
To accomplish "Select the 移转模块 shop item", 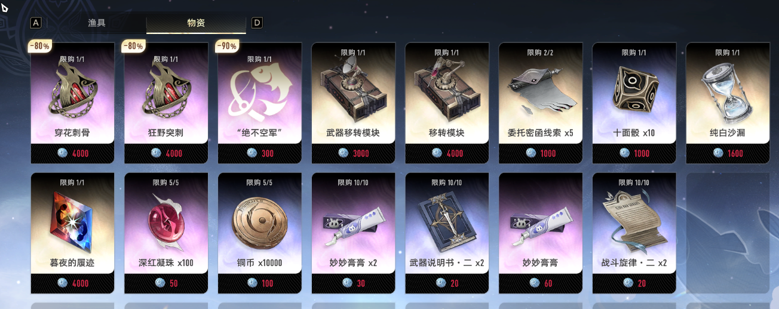I will (x=447, y=103).
